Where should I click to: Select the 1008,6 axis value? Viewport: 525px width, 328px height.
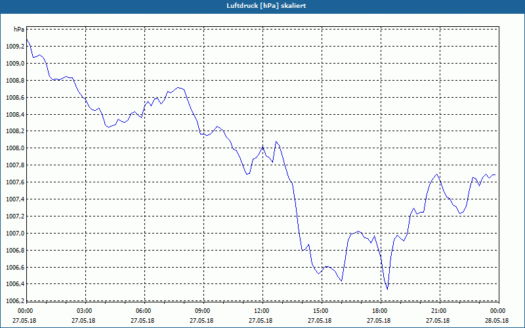tap(15, 98)
